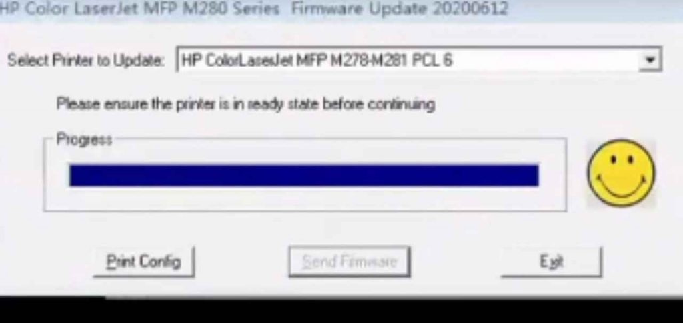Screen dimensions: 683x323
Task: Click the Progress group box label
Action: click(85, 140)
